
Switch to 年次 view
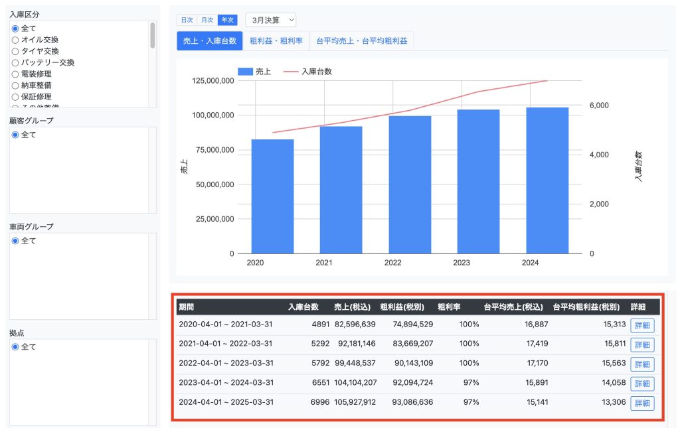point(227,21)
